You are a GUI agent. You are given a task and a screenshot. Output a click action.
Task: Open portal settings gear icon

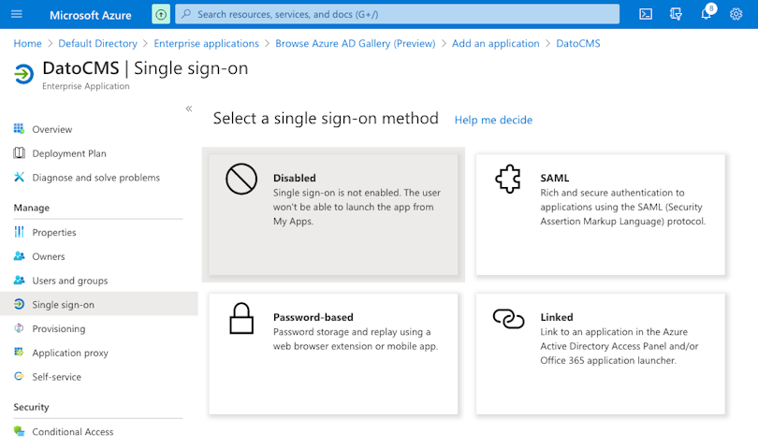pyautogui.click(x=736, y=14)
